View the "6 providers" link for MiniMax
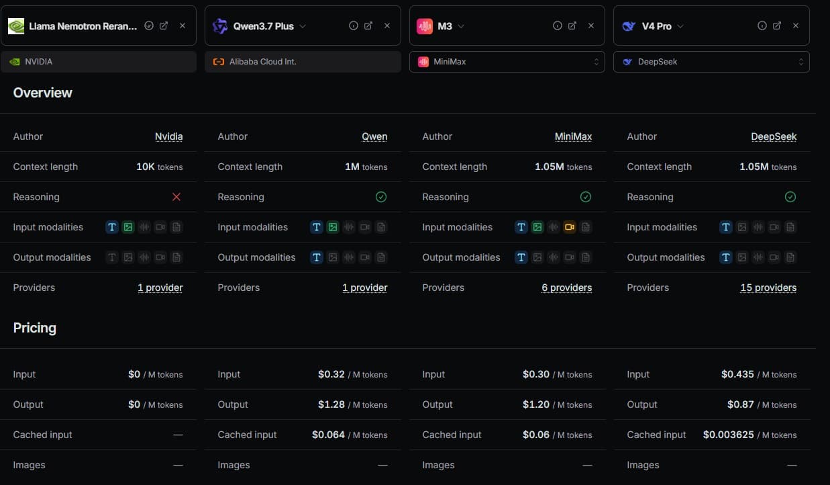 [567, 288]
